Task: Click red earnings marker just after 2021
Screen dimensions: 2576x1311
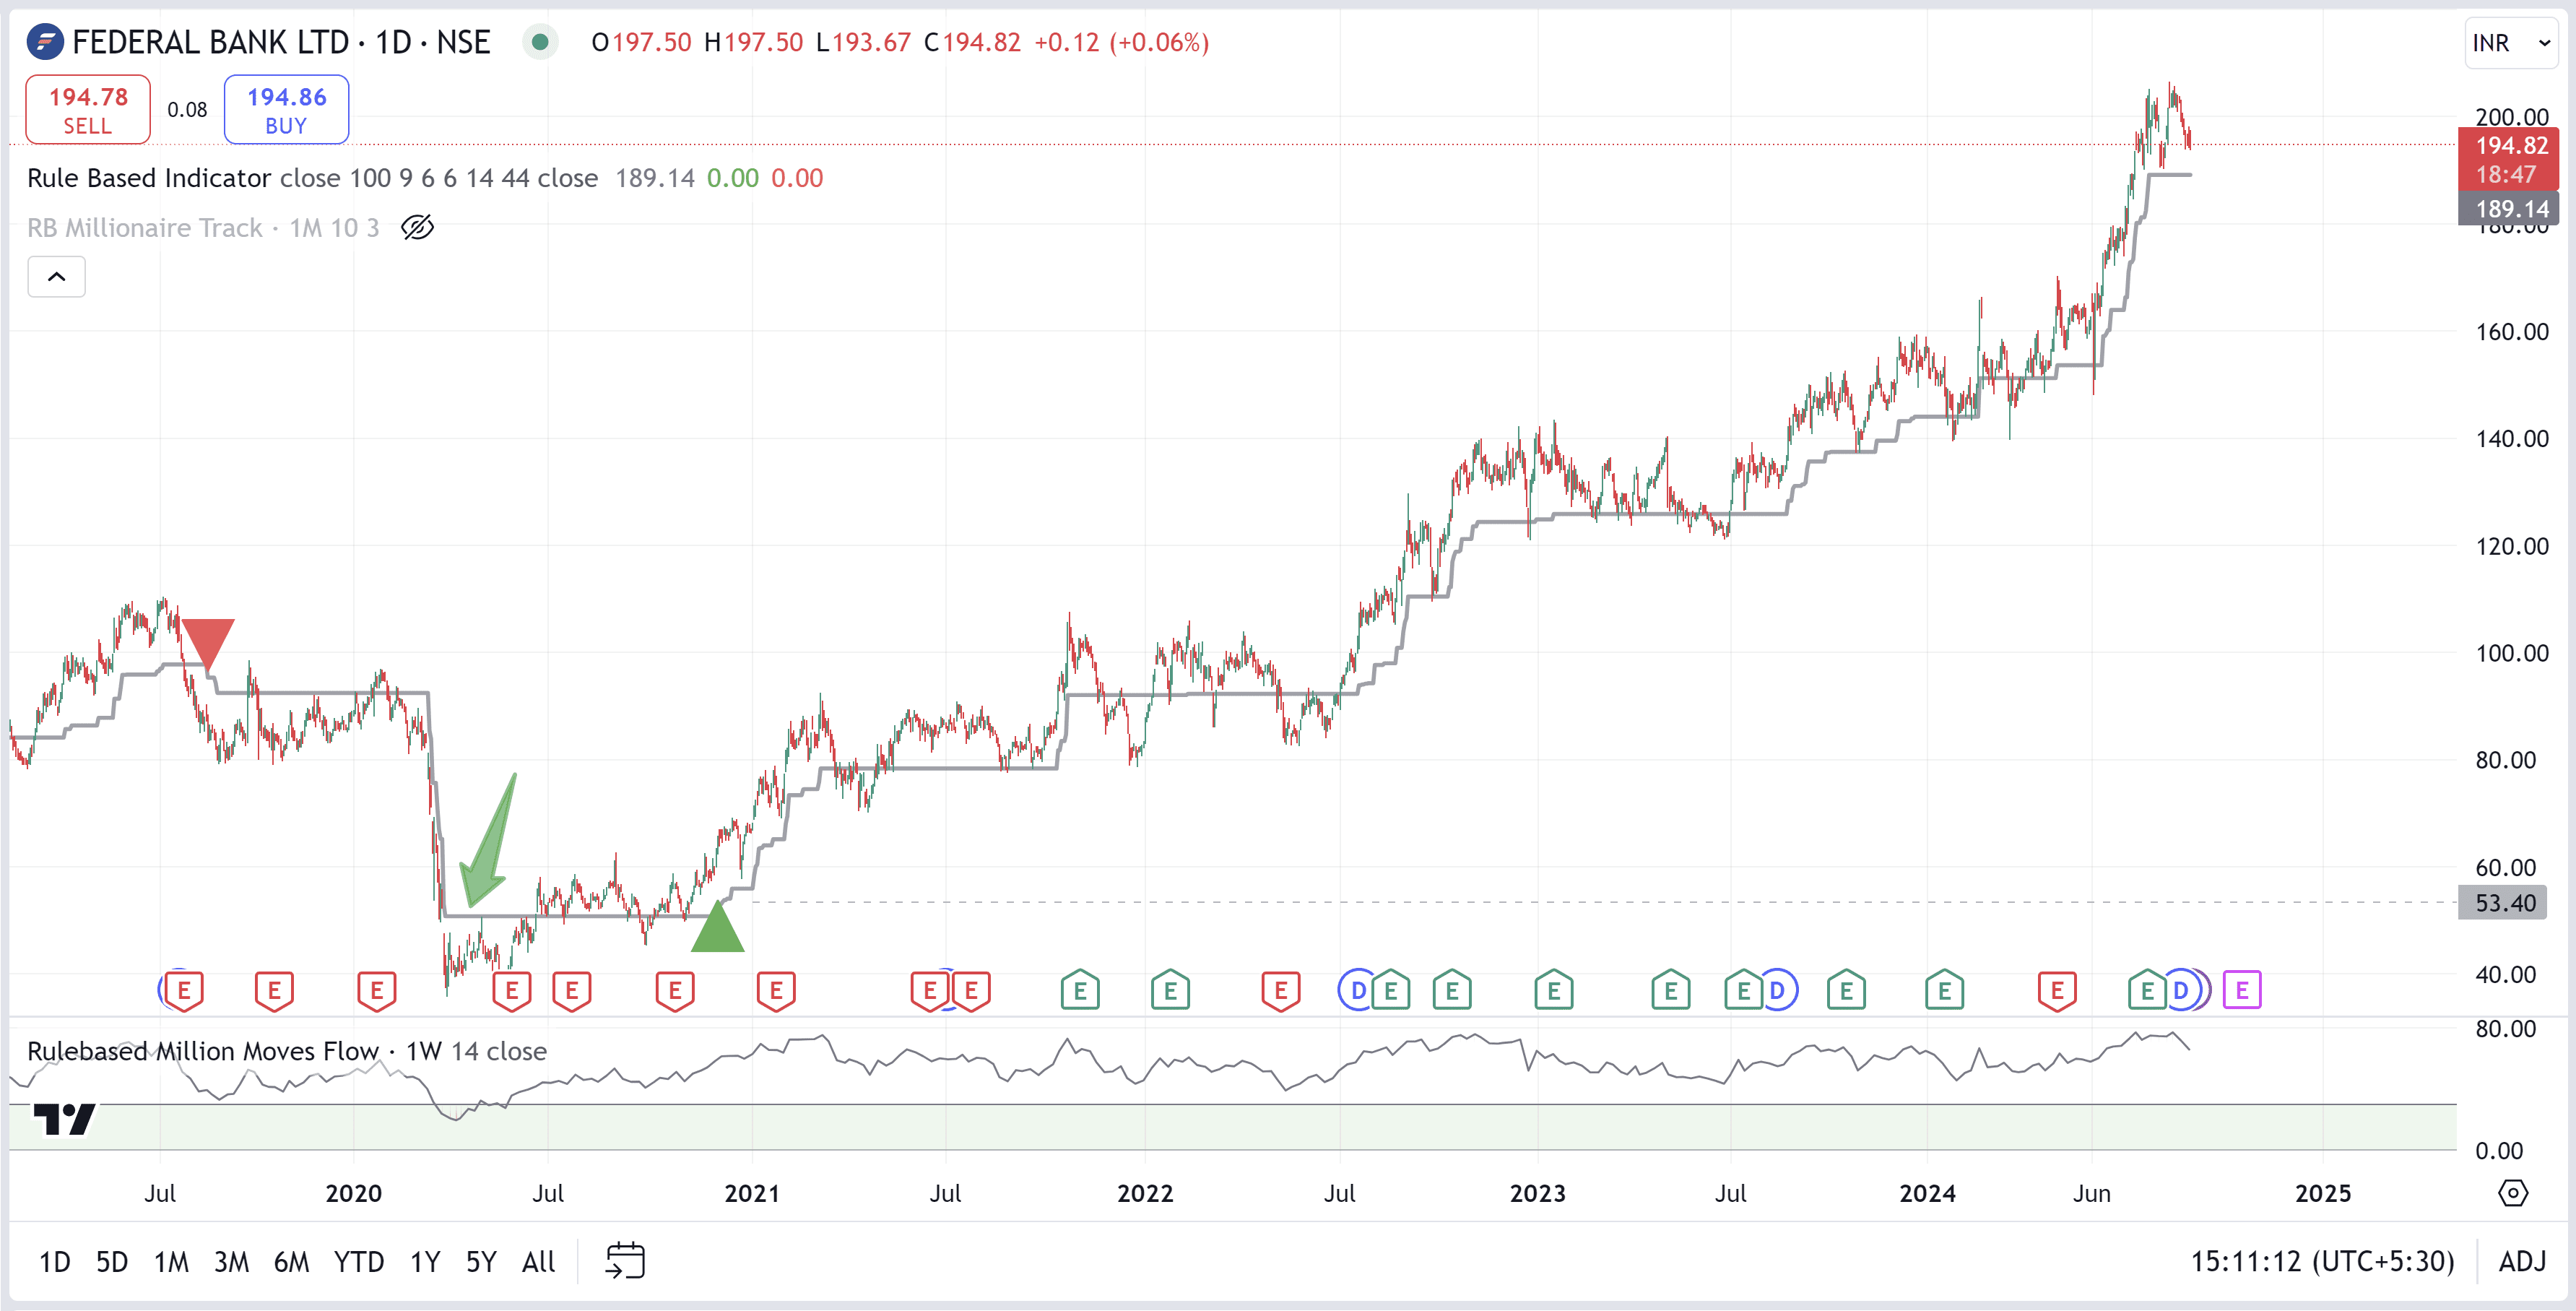Action: (x=776, y=990)
